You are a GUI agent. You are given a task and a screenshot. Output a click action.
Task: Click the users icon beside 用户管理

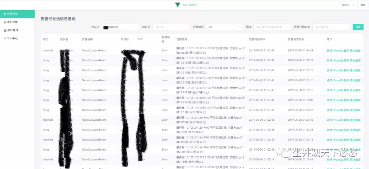[5, 30]
